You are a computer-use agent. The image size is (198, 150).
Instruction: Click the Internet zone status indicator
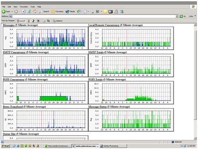pyautogui.click(x=177, y=142)
